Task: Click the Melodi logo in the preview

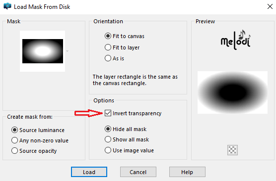Action: tap(236, 40)
